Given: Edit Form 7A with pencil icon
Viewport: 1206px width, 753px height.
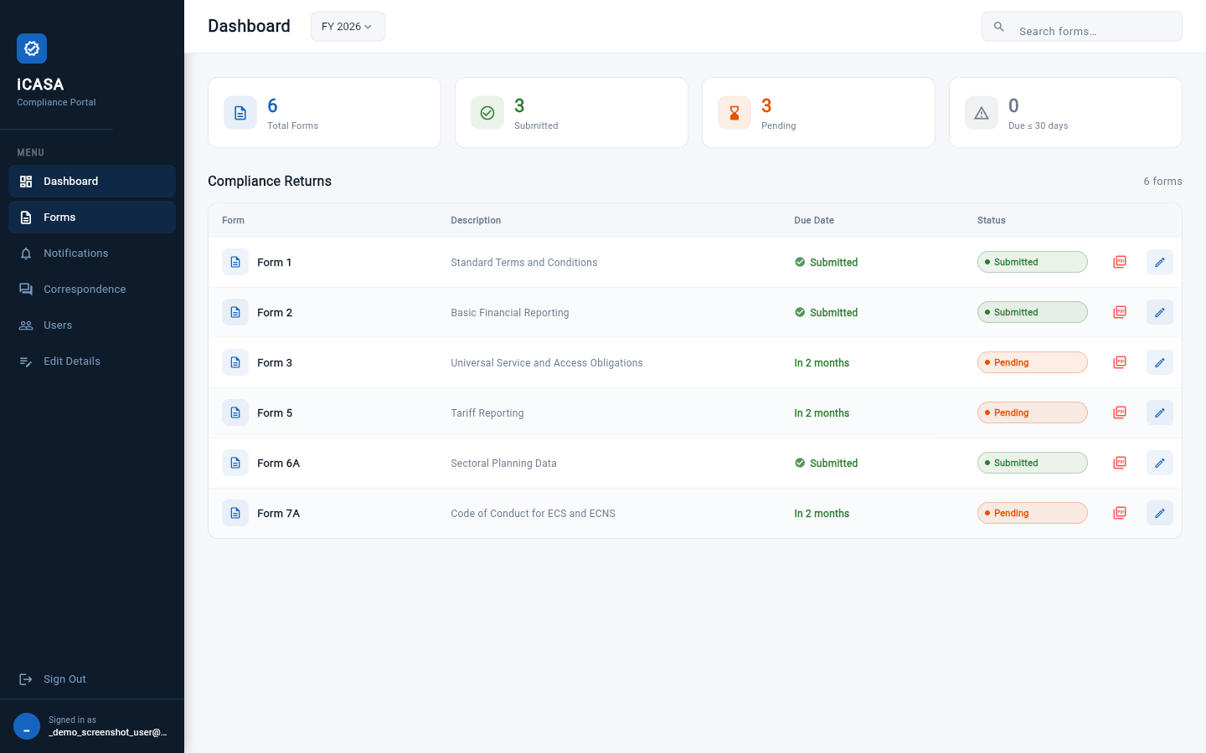Looking at the screenshot, I should click(x=1160, y=513).
